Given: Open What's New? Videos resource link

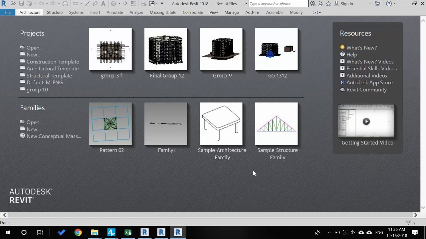Looking at the screenshot, I should 370,62.
